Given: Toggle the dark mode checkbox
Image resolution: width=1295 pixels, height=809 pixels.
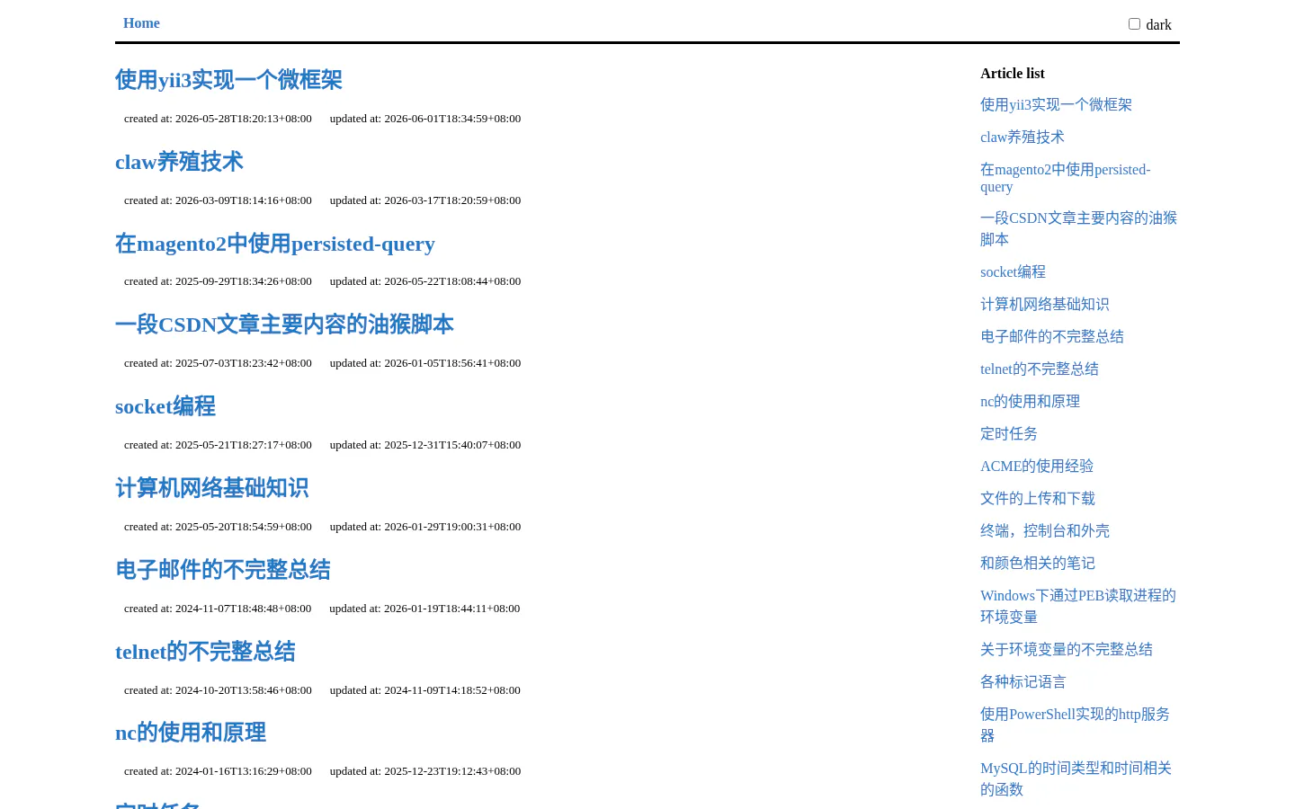Looking at the screenshot, I should [1134, 24].
